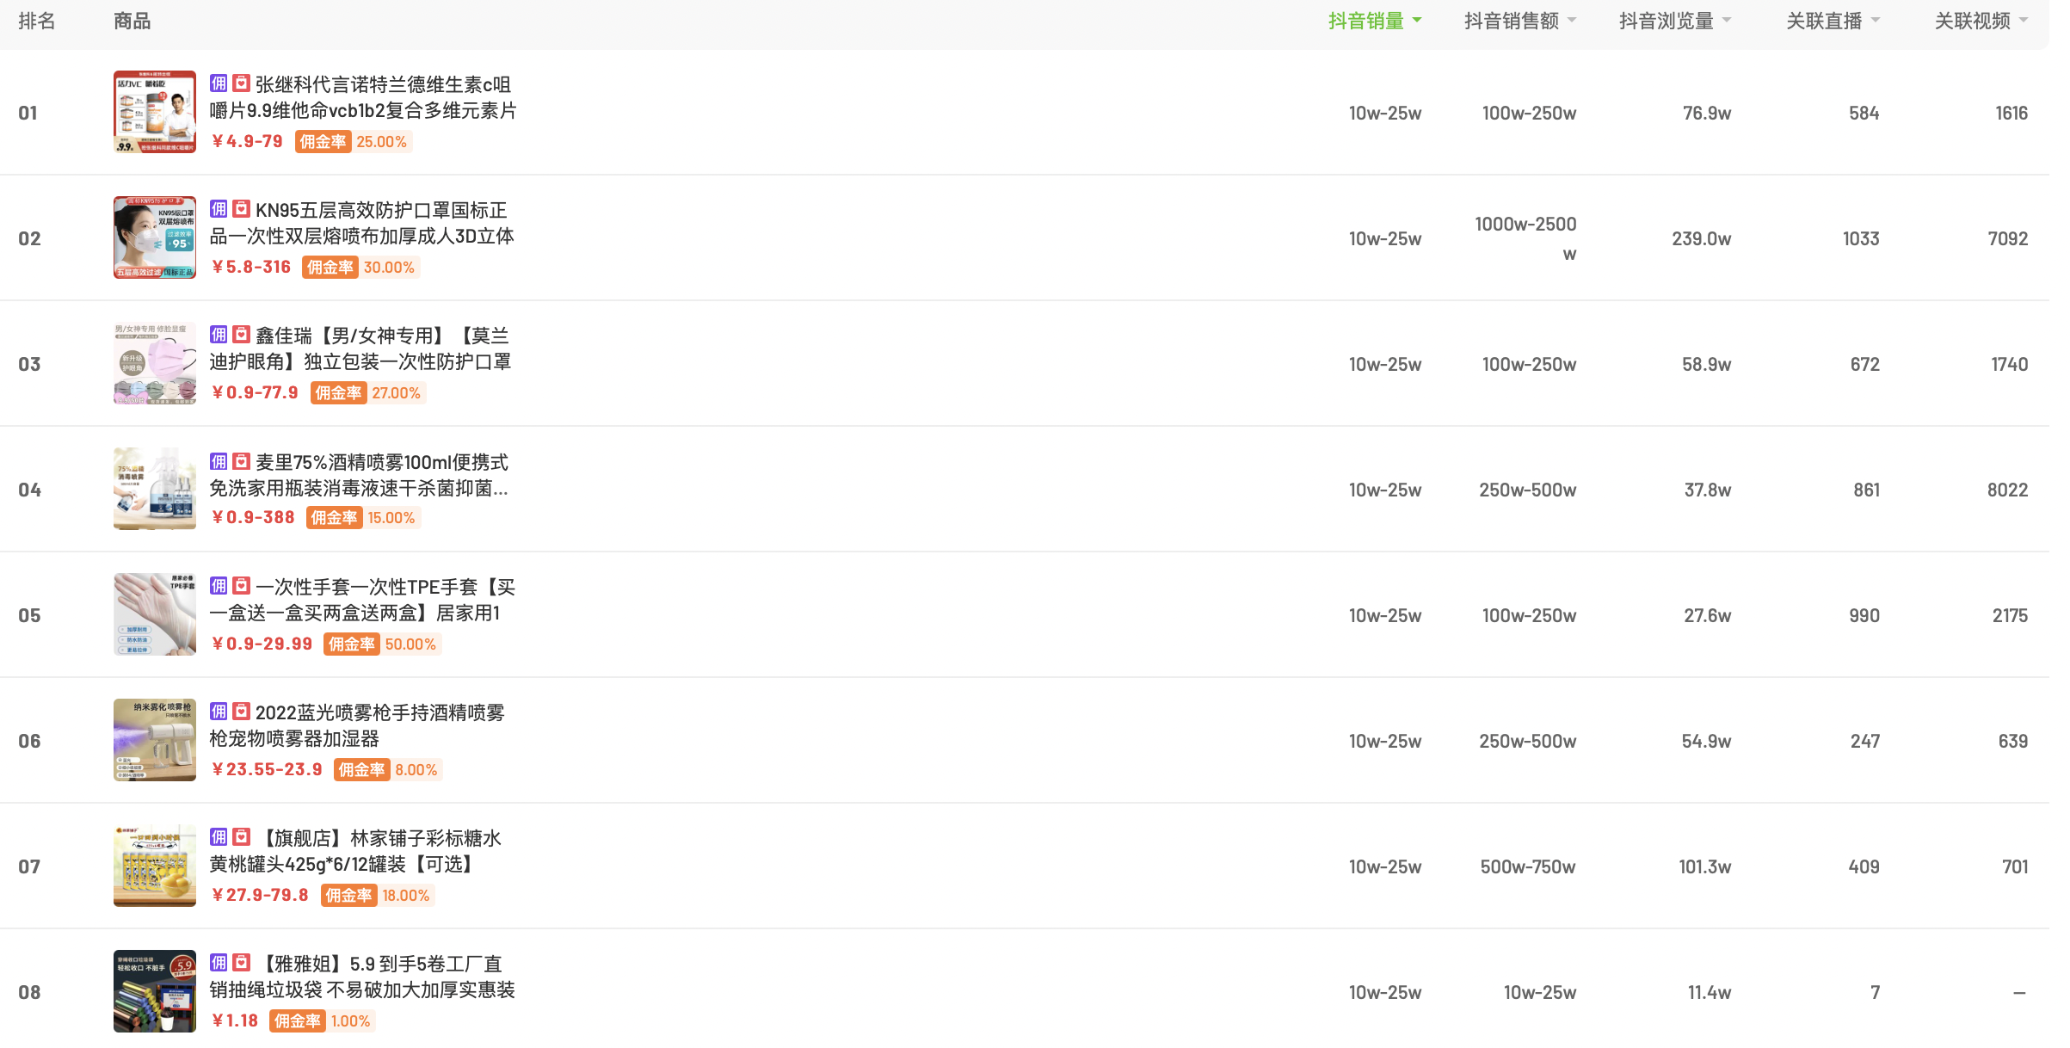Click the 佣金率 15.00% badge

click(363, 518)
